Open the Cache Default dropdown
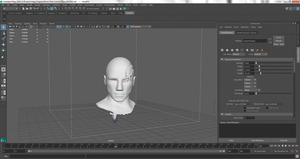Image resolution: width=300 pixels, height=159 pixels. coord(260,54)
